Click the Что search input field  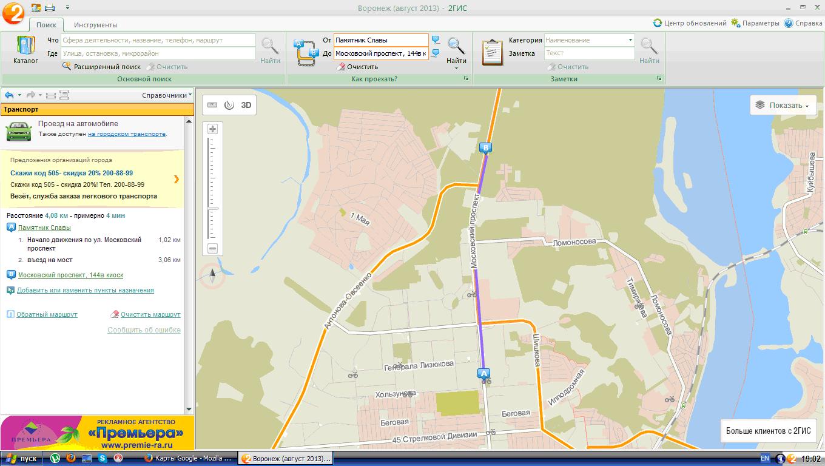158,40
